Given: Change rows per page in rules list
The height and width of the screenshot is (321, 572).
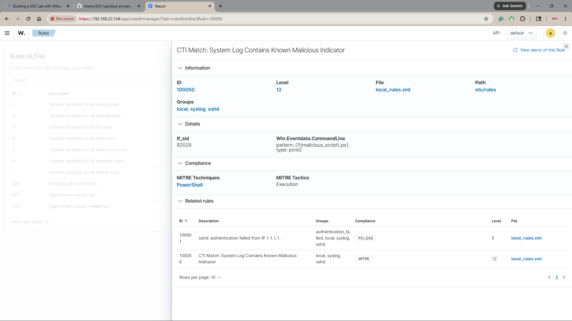Looking at the screenshot, I should click(33, 222).
